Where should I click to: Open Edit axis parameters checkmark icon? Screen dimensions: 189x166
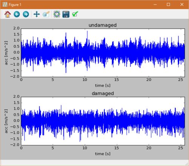(75, 14)
